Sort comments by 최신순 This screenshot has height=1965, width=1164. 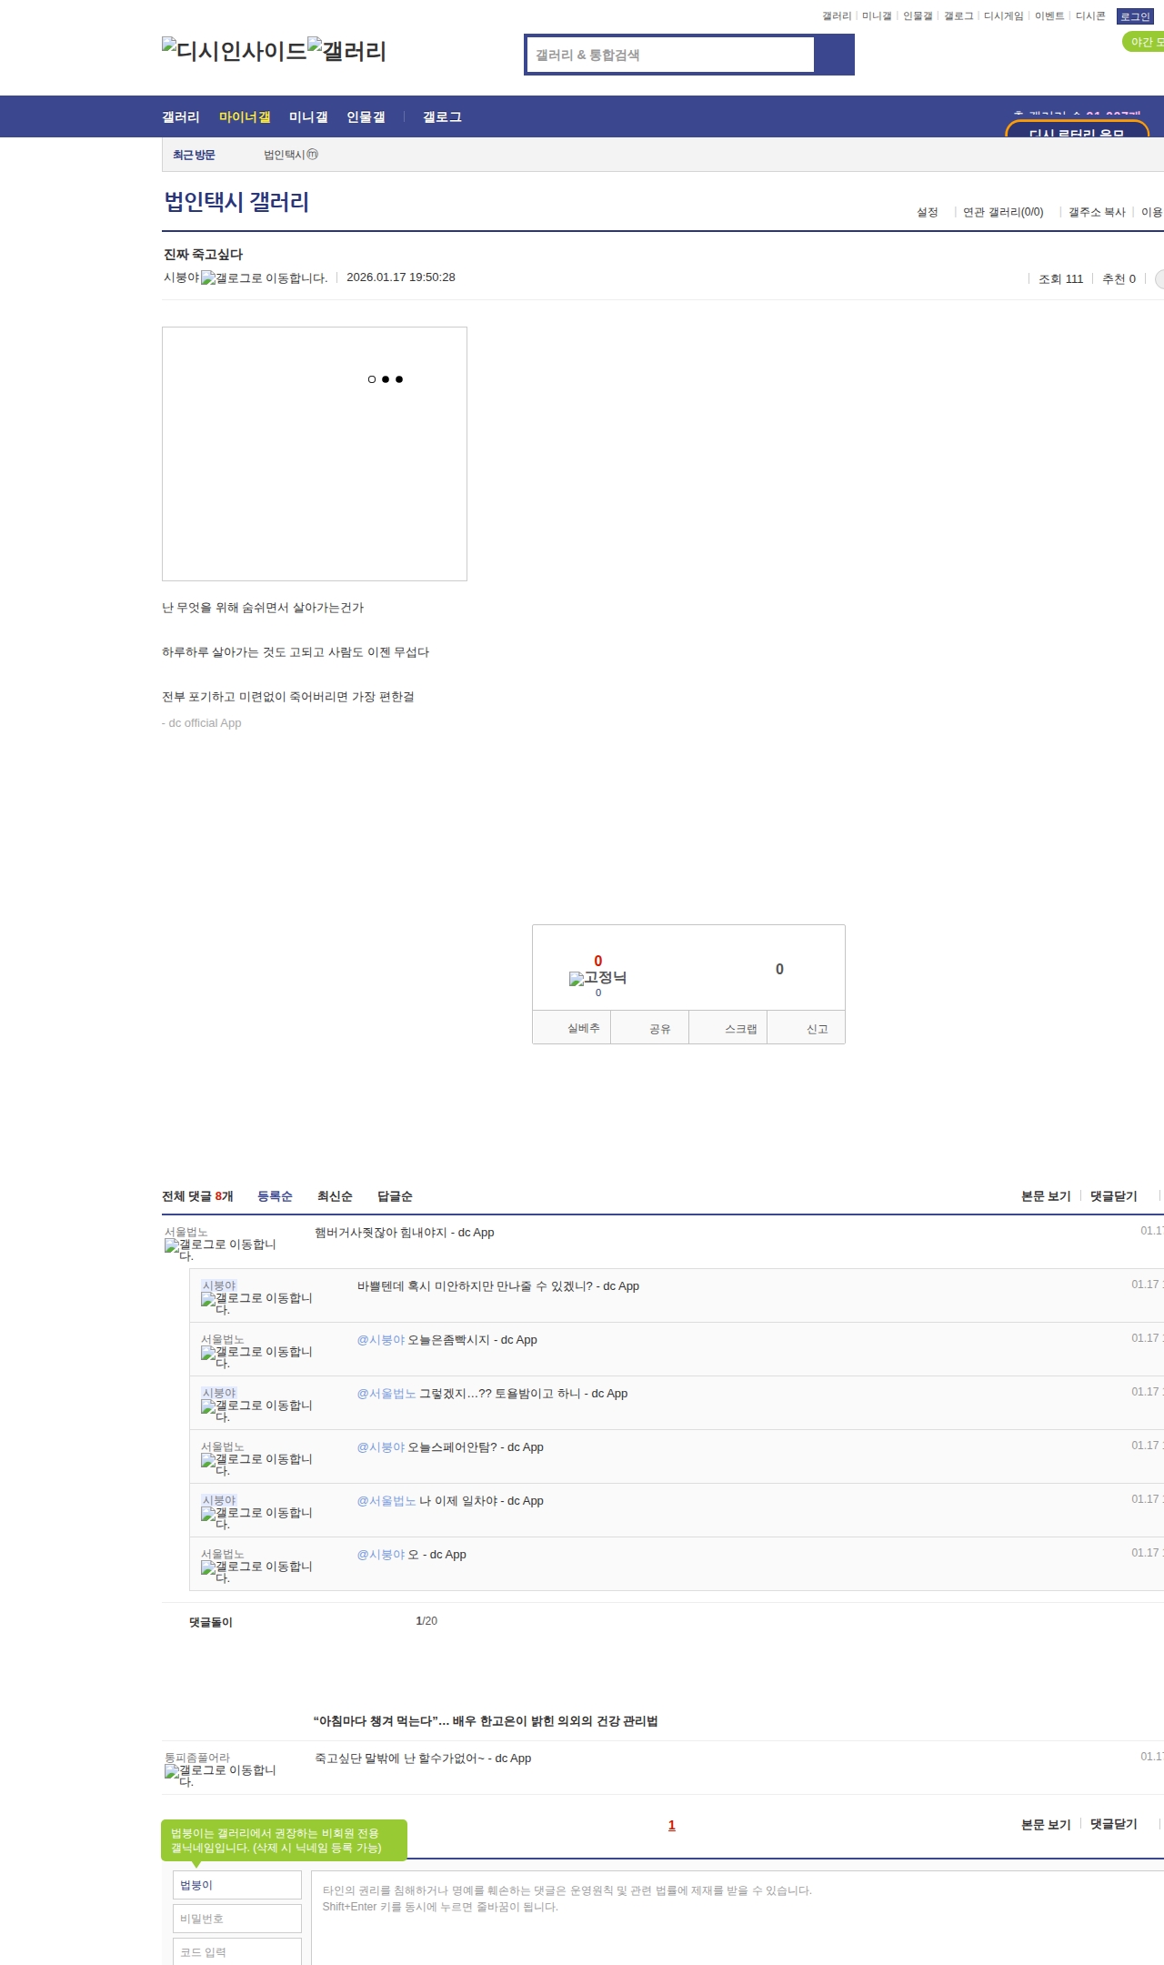coord(335,1196)
